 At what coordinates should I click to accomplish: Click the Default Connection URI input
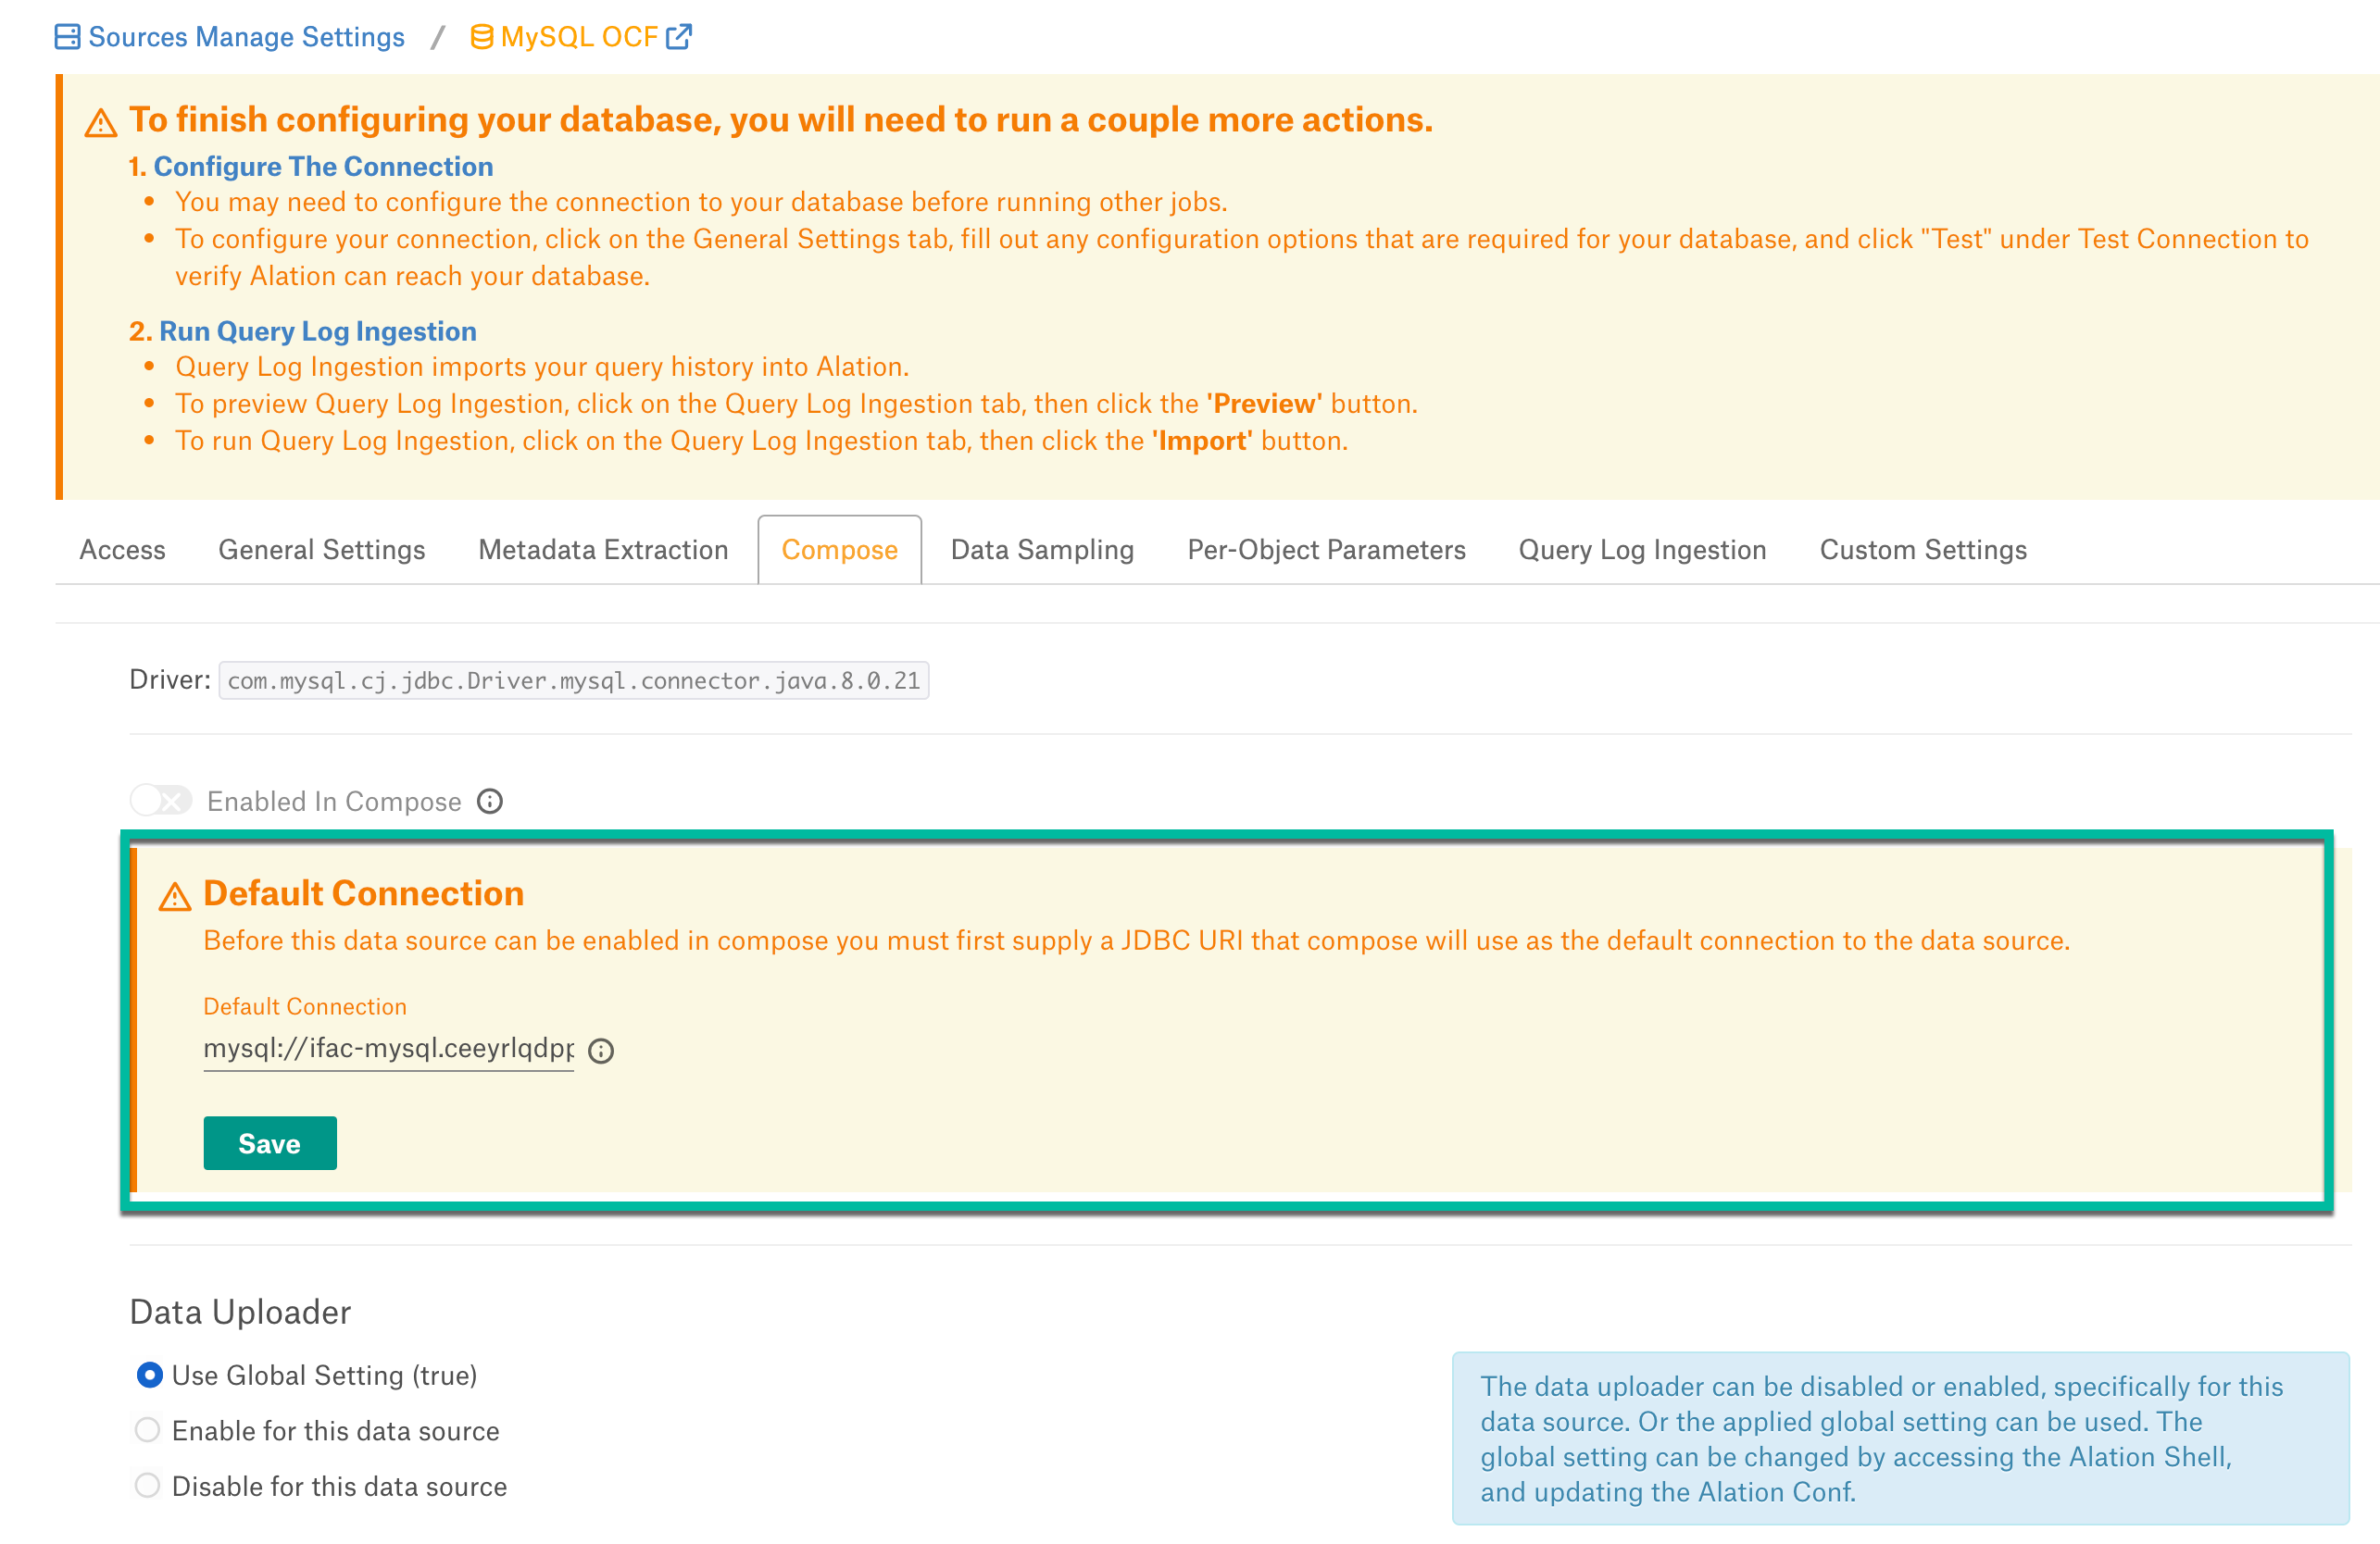(x=388, y=1049)
